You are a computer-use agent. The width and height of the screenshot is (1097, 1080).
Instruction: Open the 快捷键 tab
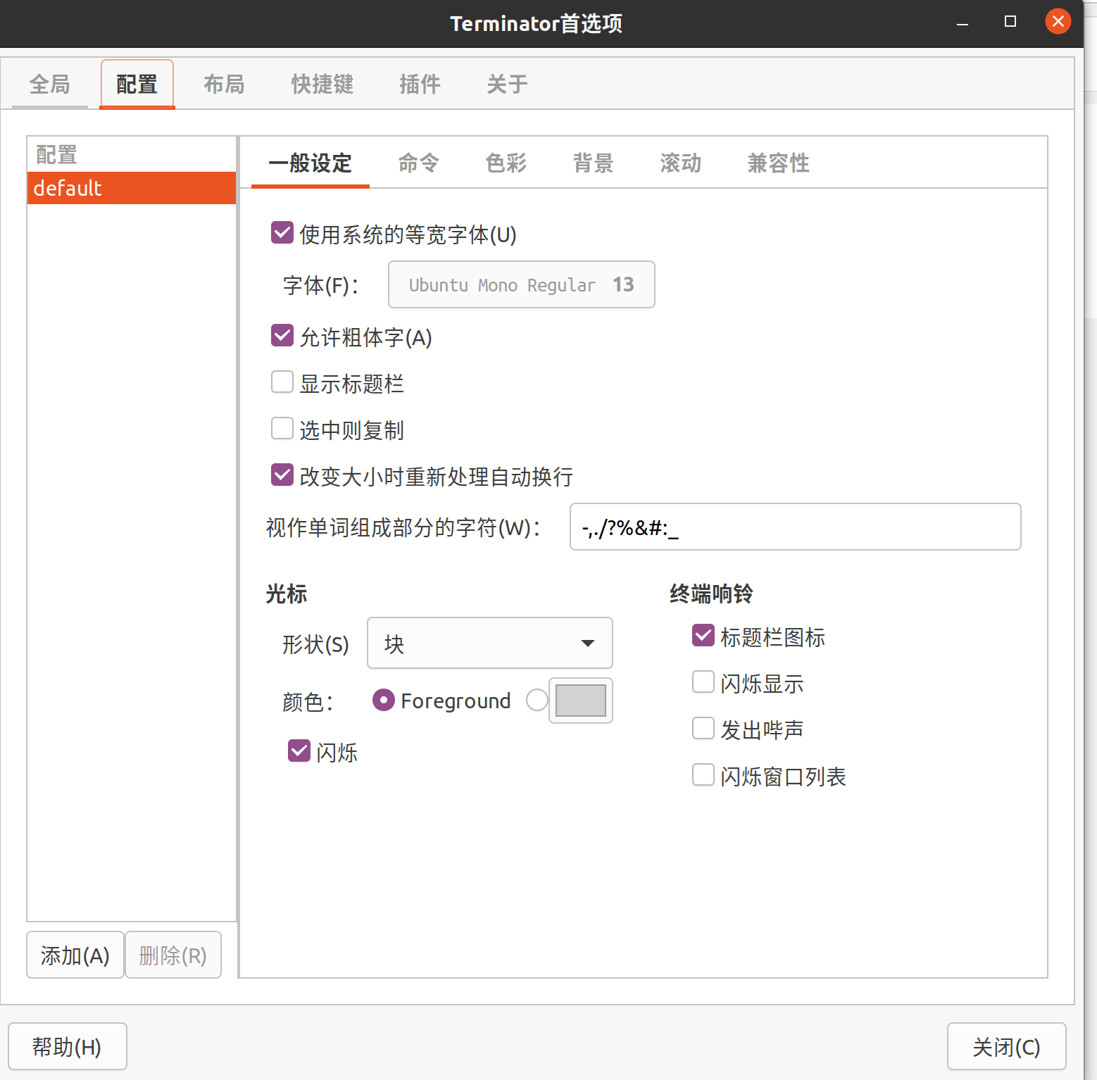(x=322, y=84)
